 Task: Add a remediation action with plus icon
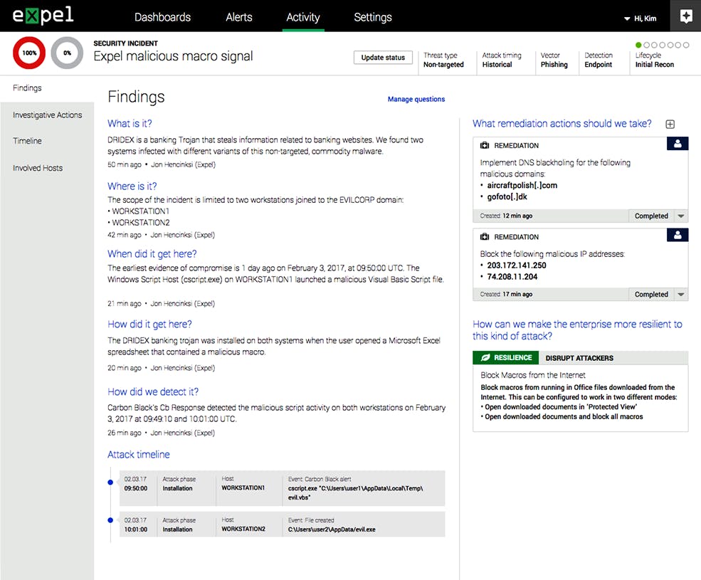(x=670, y=125)
